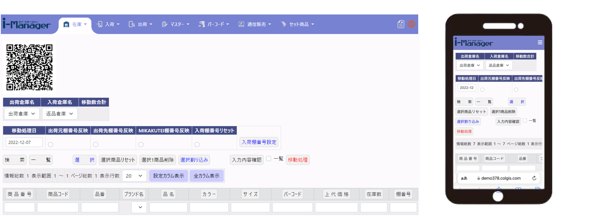Select the MIKAKUTEI棚番号反映 radio button
608x218 pixels.
(141, 144)
